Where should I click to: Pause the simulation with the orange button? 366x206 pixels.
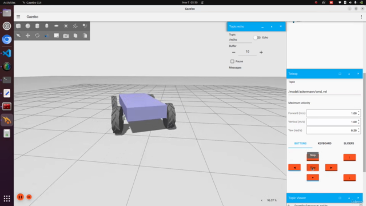click(21, 197)
